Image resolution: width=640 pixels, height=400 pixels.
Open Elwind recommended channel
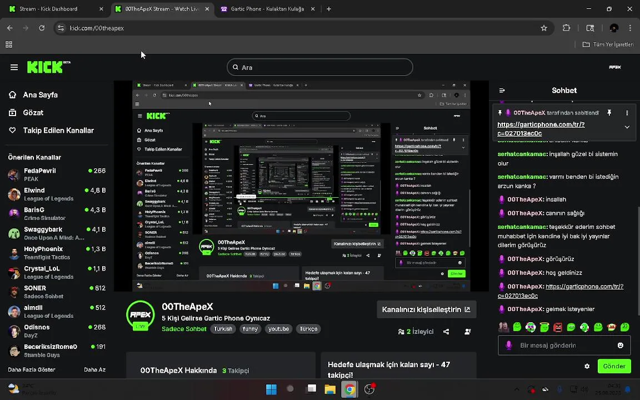click(57, 194)
